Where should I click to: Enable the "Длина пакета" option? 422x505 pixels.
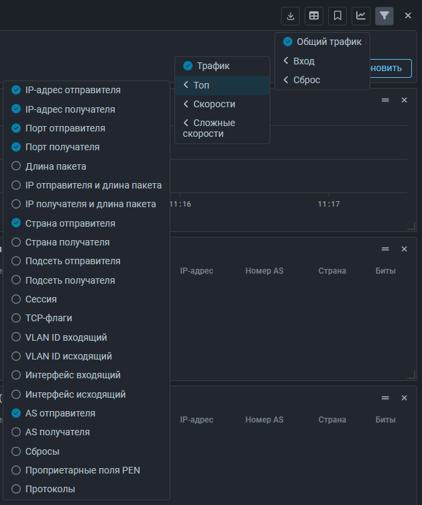[x=56, y=166]
